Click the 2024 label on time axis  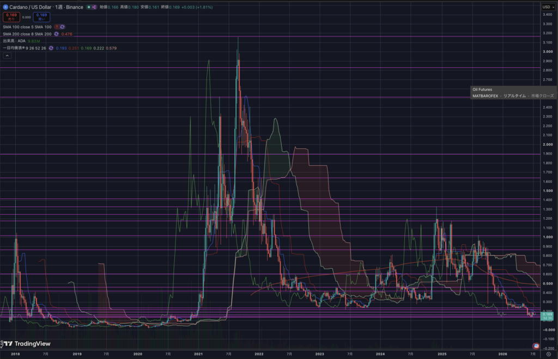pos(380,354)
